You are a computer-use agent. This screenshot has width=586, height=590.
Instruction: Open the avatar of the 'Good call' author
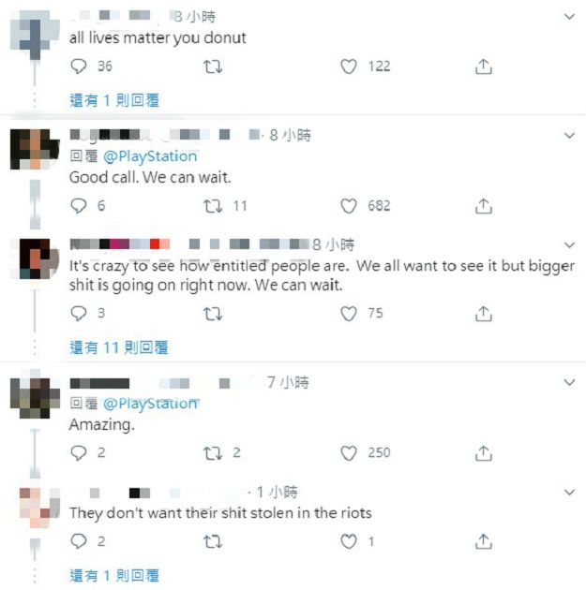35,149
